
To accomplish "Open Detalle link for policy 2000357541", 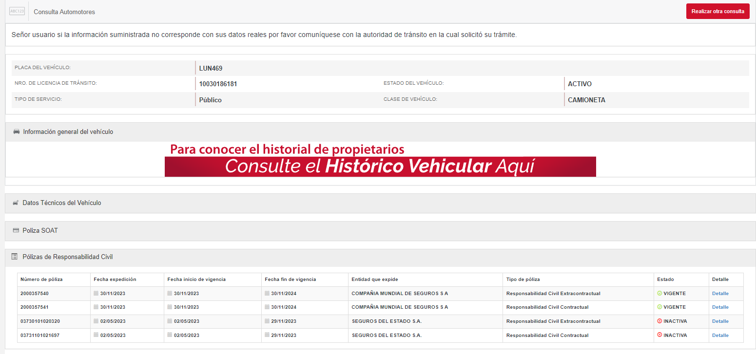I will [720, 307].
